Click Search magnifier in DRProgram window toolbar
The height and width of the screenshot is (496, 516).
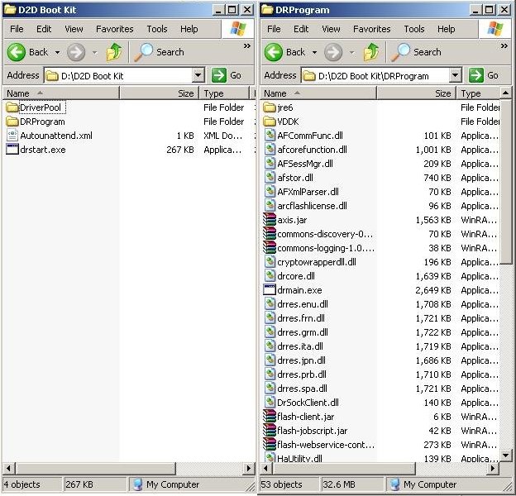point(401,52)
